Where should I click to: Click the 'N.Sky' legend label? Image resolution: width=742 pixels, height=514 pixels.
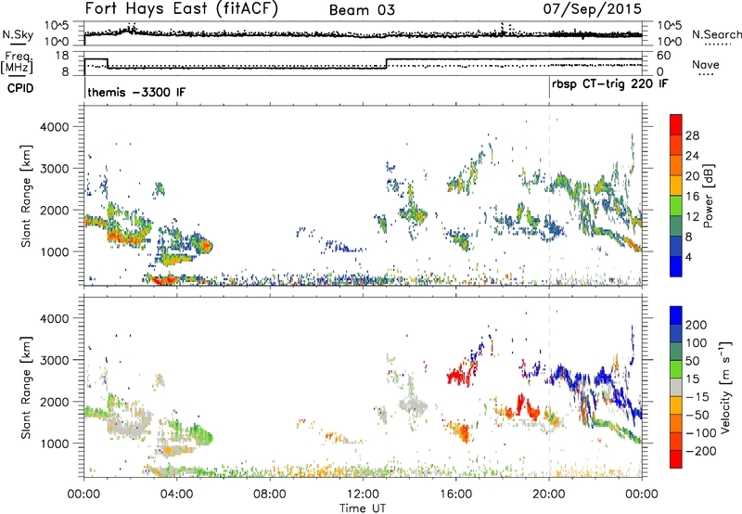[18, 34]
